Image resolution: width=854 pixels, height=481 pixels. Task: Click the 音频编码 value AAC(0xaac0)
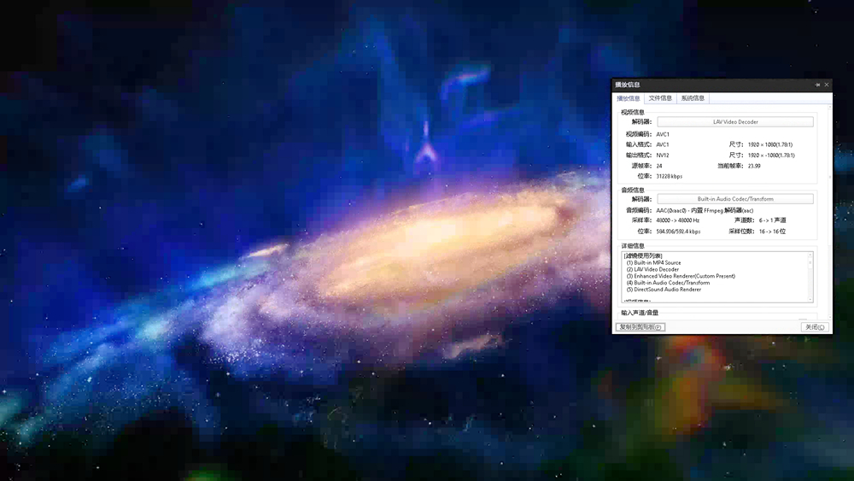(671, 210)
